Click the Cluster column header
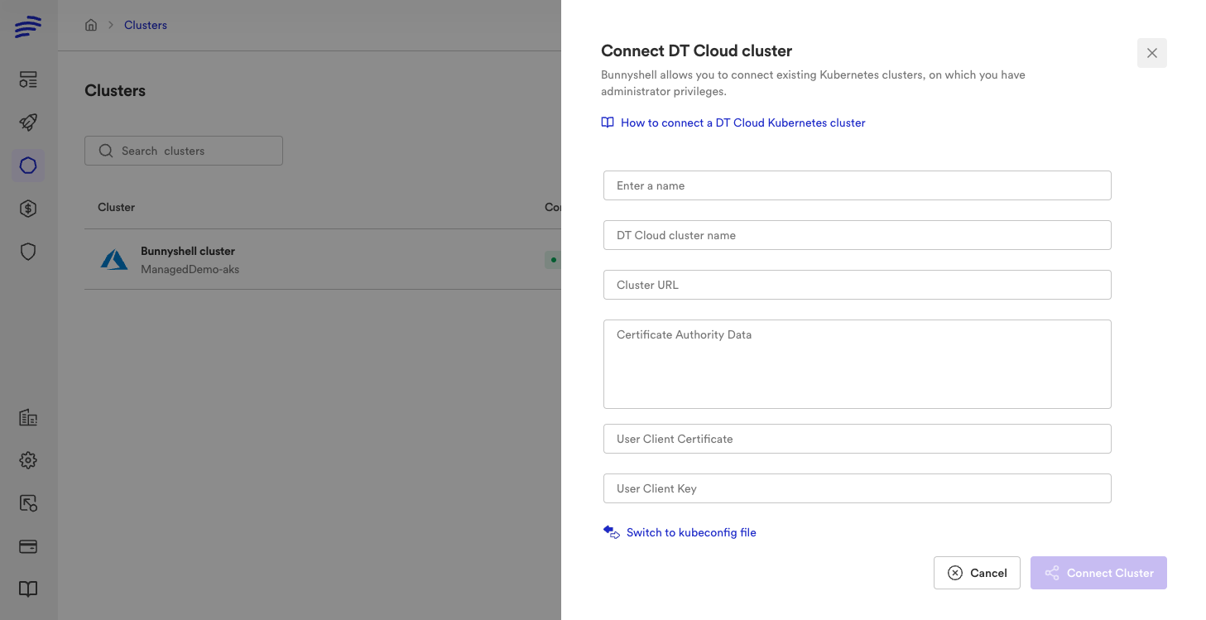The image size is (1206, 620). pos(116,207)
